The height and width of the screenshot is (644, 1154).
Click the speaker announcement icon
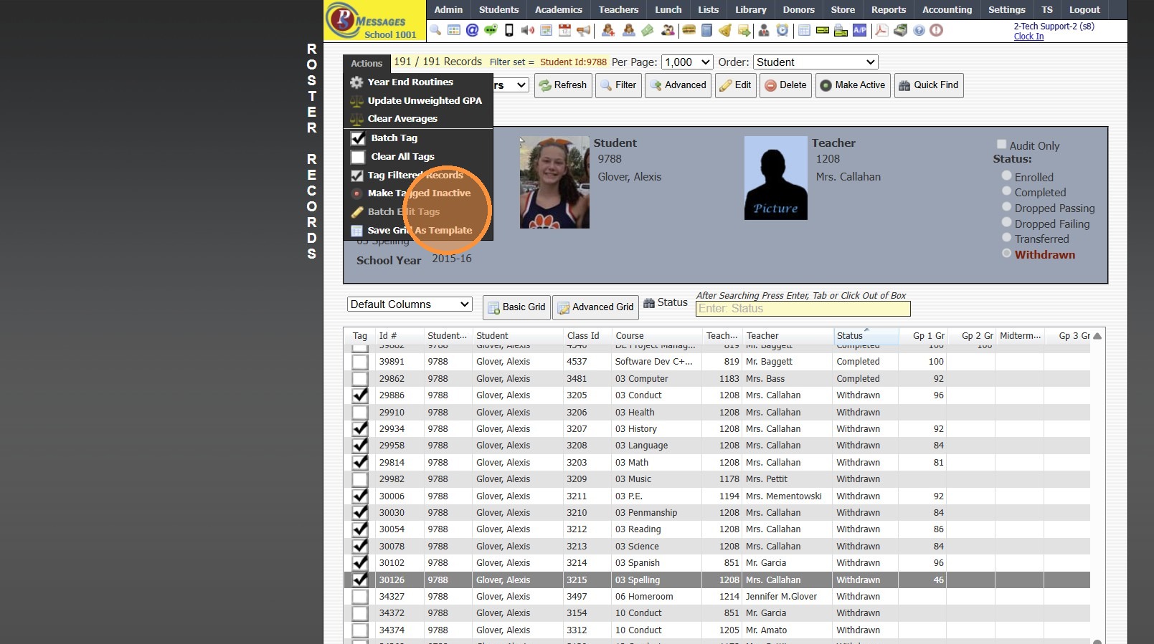pyautogui.click(x=528, y=30)
